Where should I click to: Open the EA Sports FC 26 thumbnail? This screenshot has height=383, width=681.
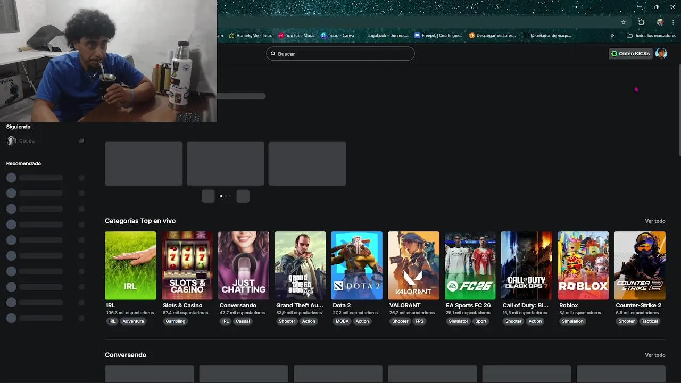[470, 265]
